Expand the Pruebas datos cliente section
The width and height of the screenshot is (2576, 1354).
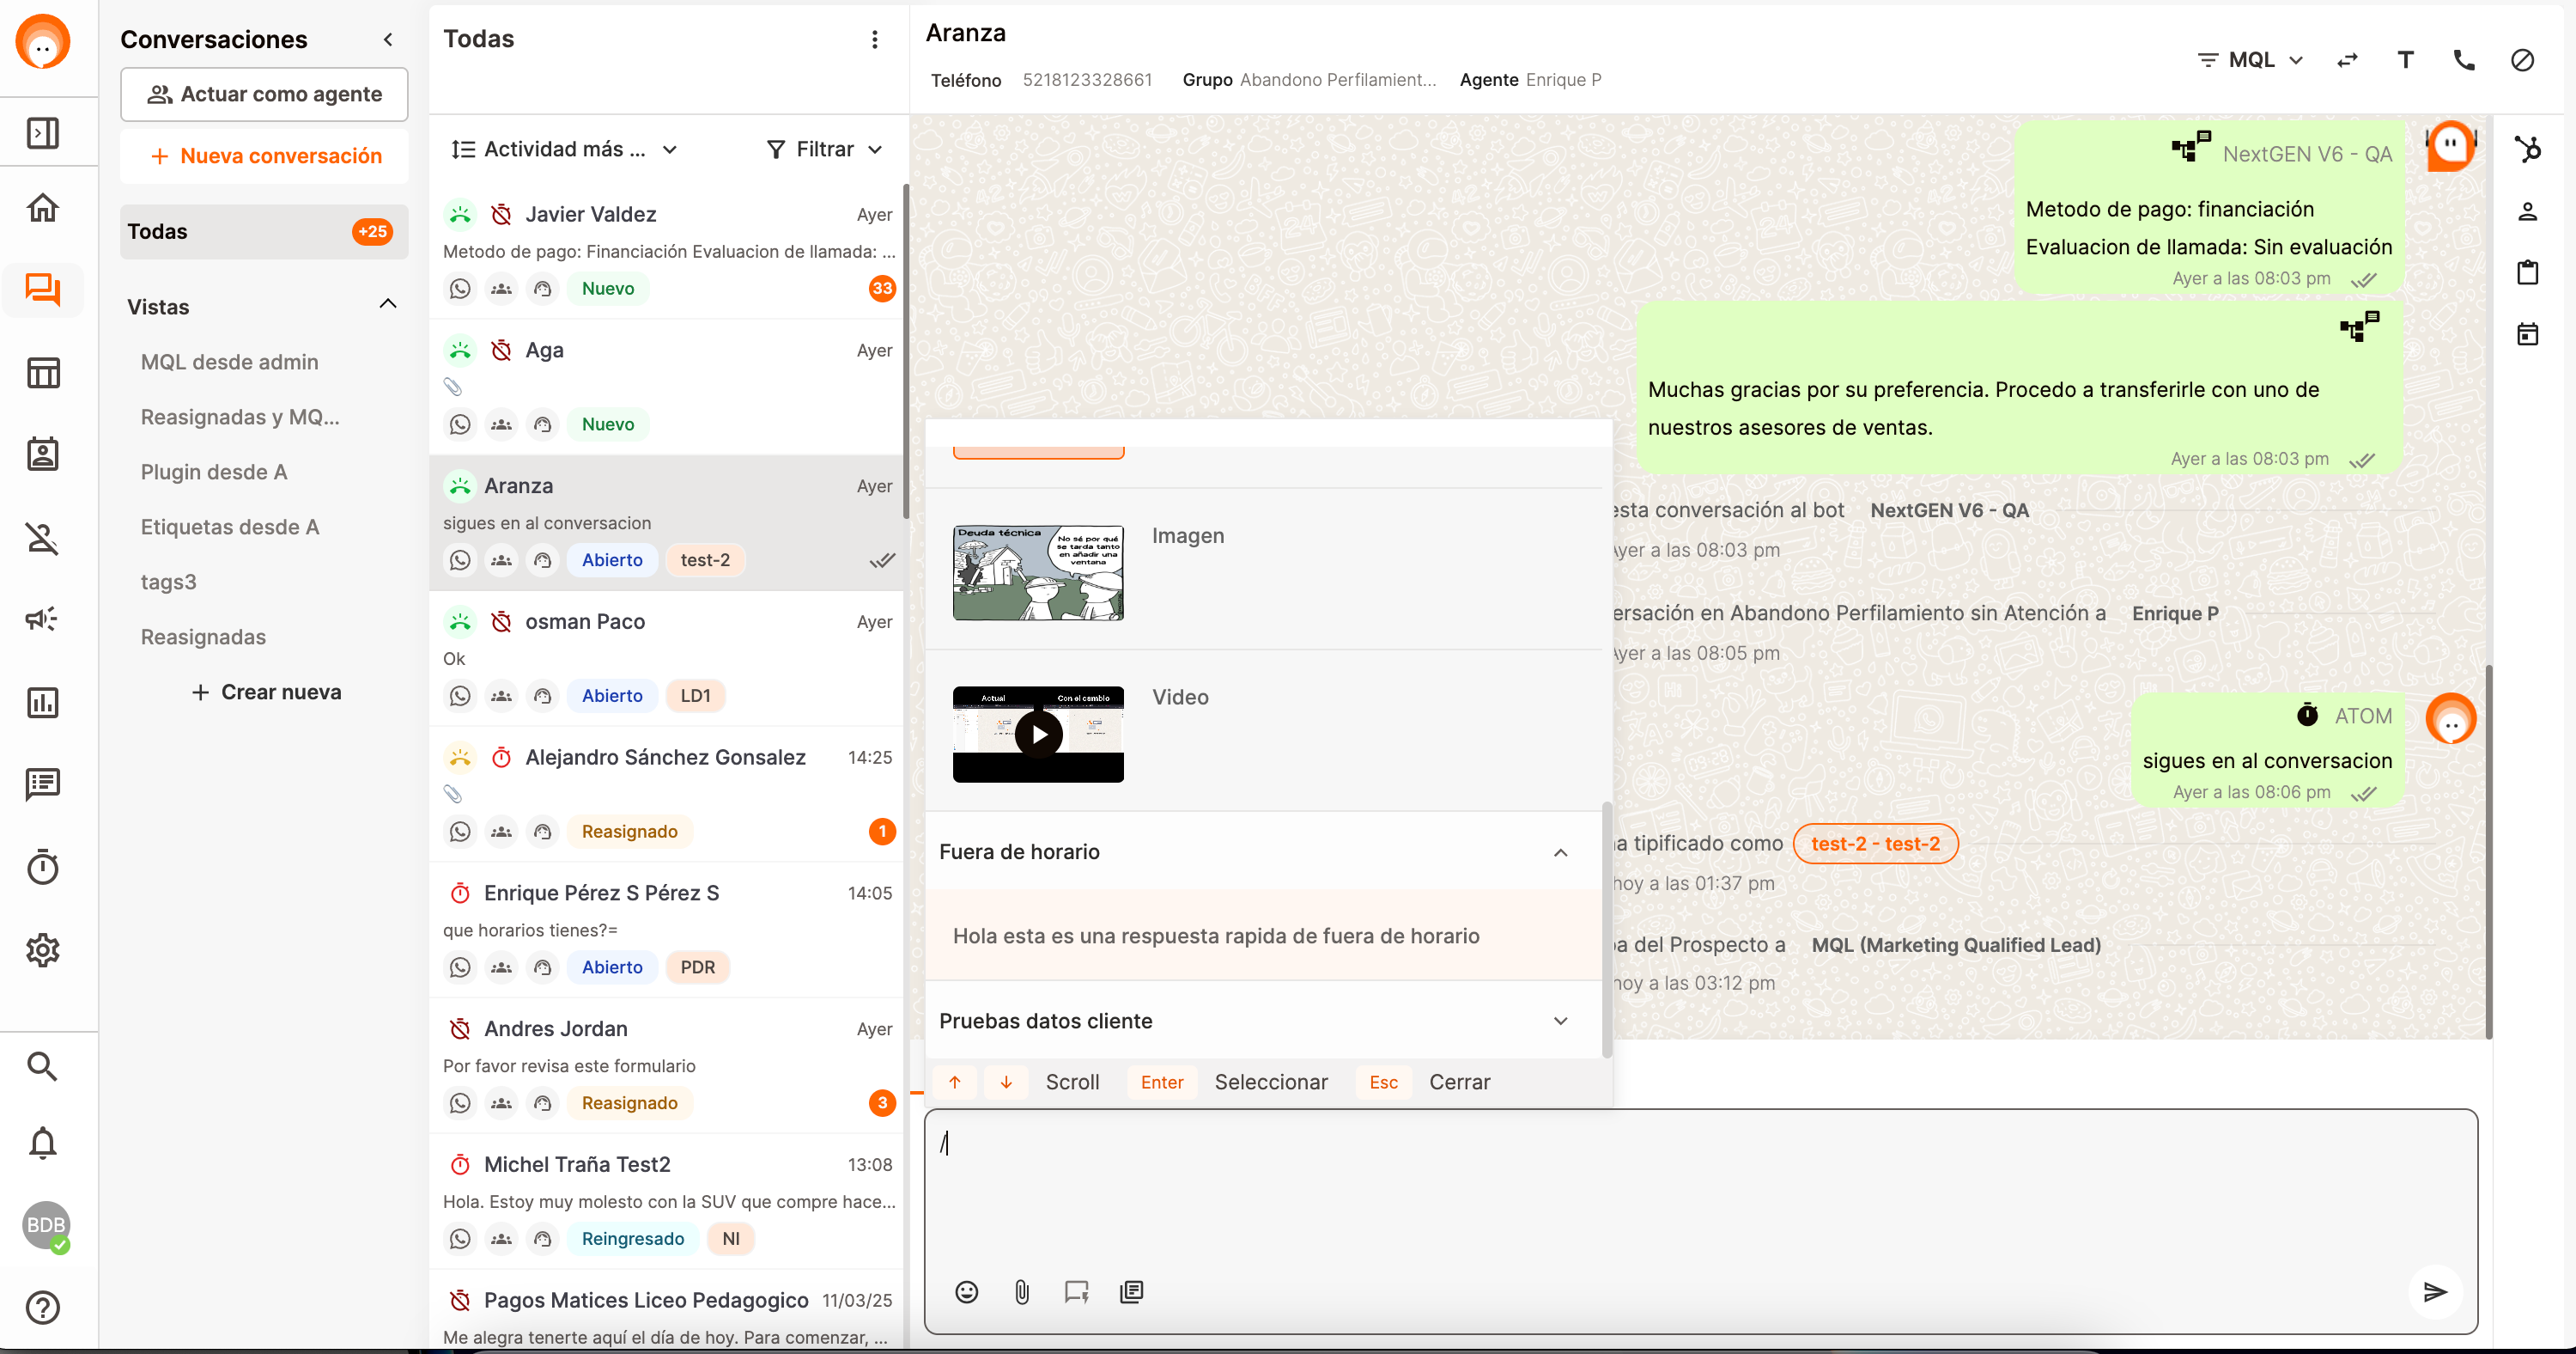[1560, 1021]
